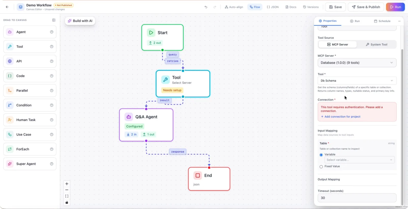Click the Q&A Agent node
408x209 pixels.
[146, 125]
